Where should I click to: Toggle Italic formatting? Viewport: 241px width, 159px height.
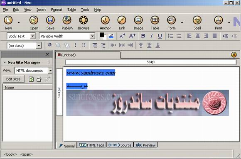pyautogui.click(x=151, y=36)
